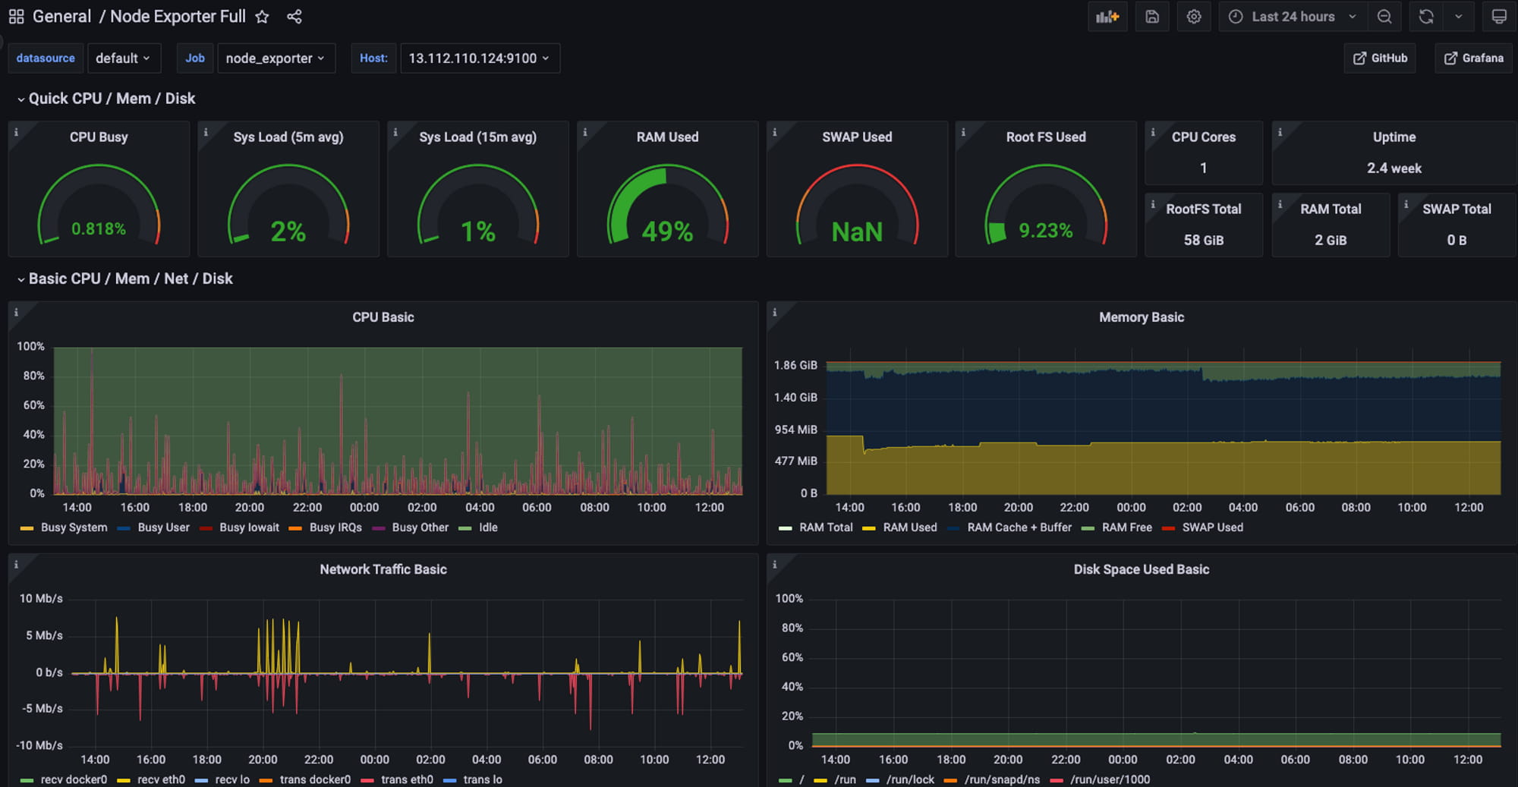Cycle view mode with monitor icon

tap(1499, 17)
